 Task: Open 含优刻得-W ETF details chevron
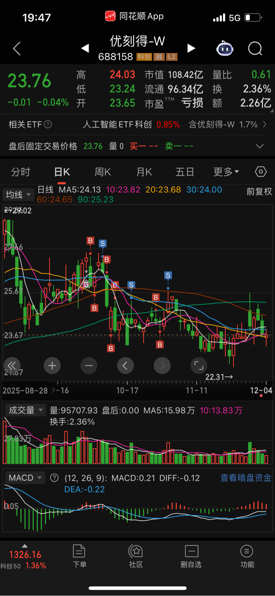click(265, 124)
